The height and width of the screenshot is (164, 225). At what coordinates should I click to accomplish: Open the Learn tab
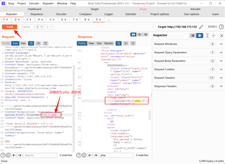pyautogui.click(x=216, y=14)
